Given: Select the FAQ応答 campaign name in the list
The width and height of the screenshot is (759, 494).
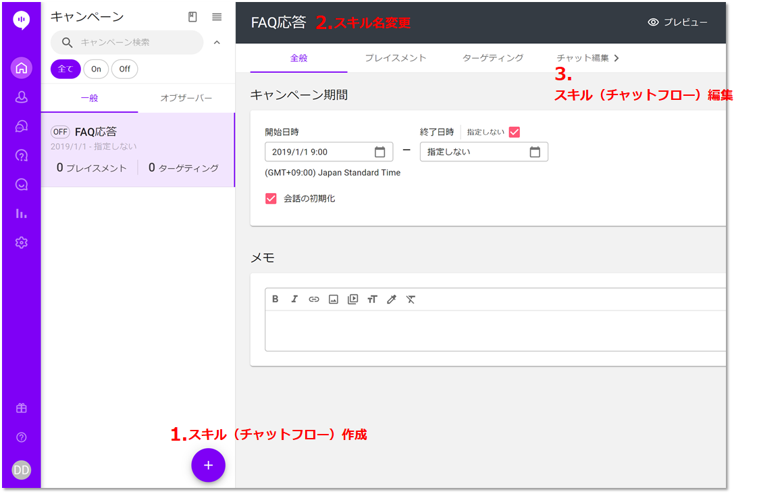Looking at the screenshot, I should pos(96,132).
